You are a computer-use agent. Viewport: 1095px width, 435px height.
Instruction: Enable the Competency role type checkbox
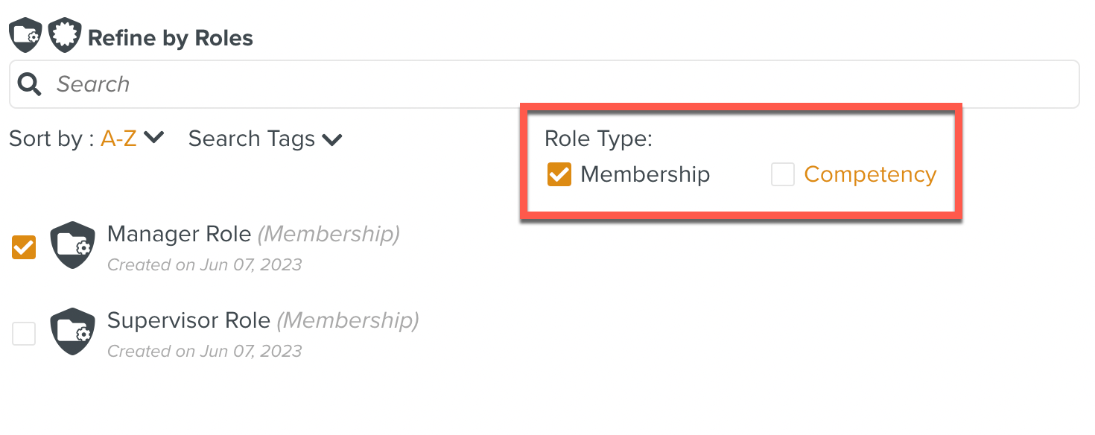[782, 174]
